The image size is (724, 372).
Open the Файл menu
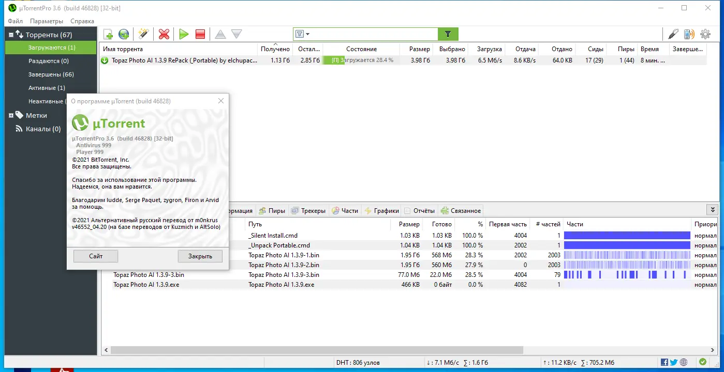pos(15,21)
